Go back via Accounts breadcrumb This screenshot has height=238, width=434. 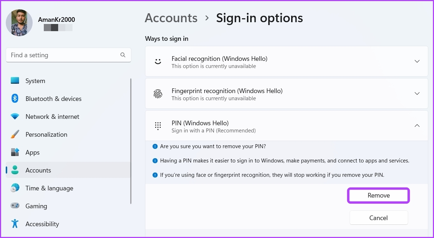[171, 18]
